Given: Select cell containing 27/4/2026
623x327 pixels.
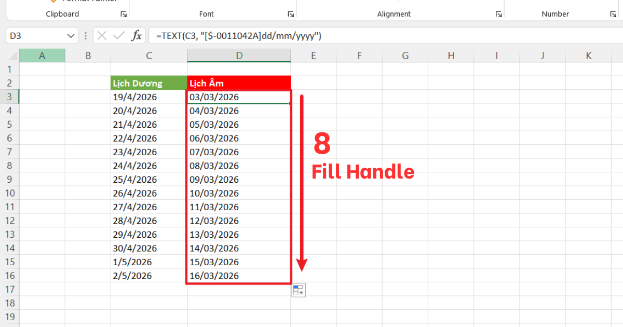Looking at the screenshot, I should click(149, 207).
